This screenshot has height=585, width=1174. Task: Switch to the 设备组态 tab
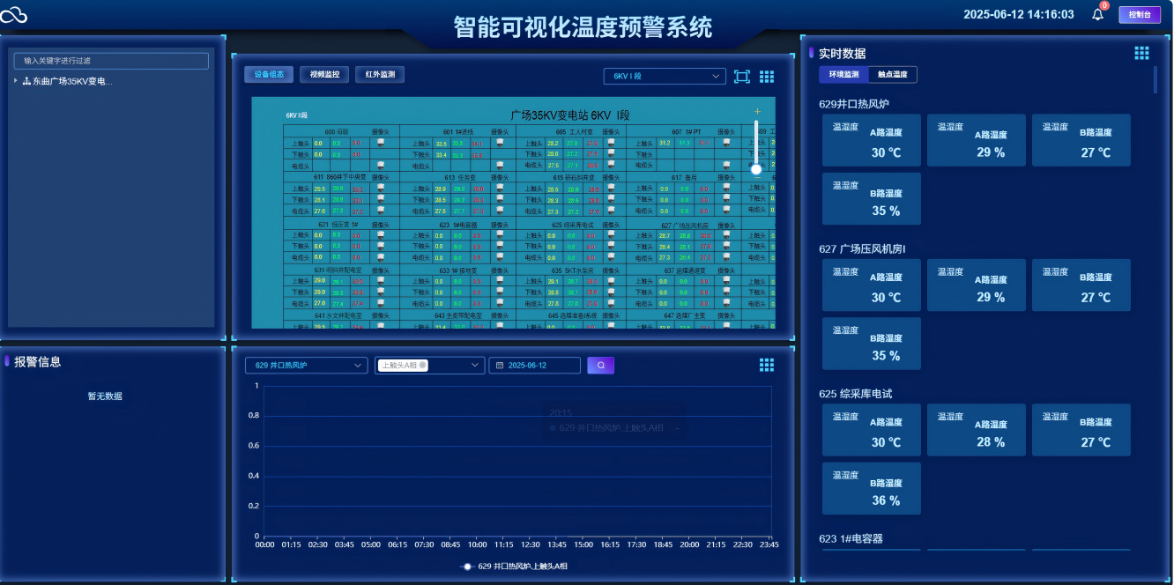269,75
